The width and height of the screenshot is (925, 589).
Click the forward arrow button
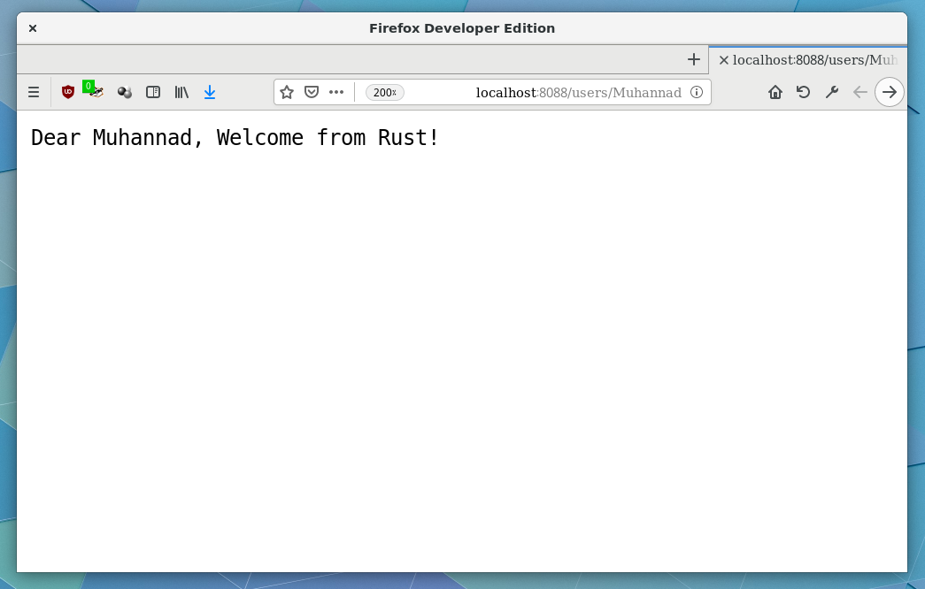click(x=890, y=92)
